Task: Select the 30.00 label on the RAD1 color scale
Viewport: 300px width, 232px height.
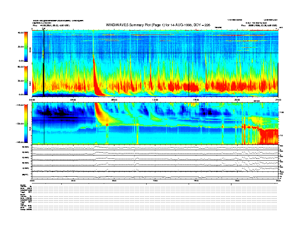Action: (20, 81)
